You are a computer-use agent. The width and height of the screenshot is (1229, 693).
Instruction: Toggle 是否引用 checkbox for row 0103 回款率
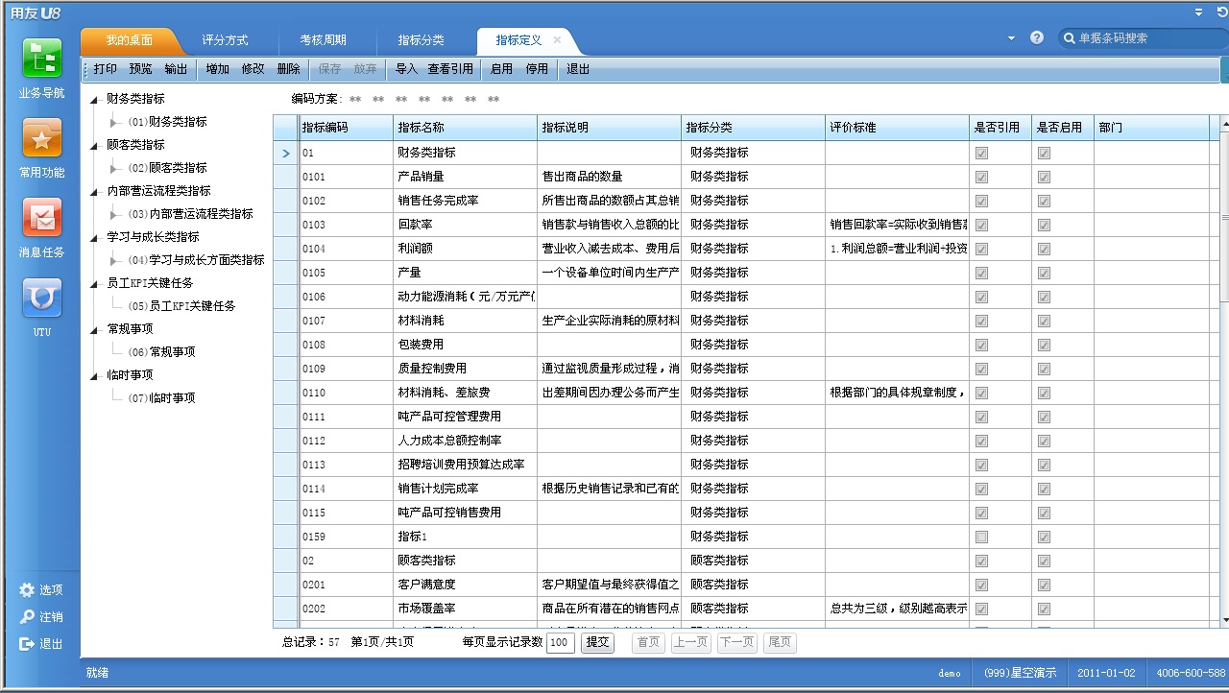tap(981, 225)
